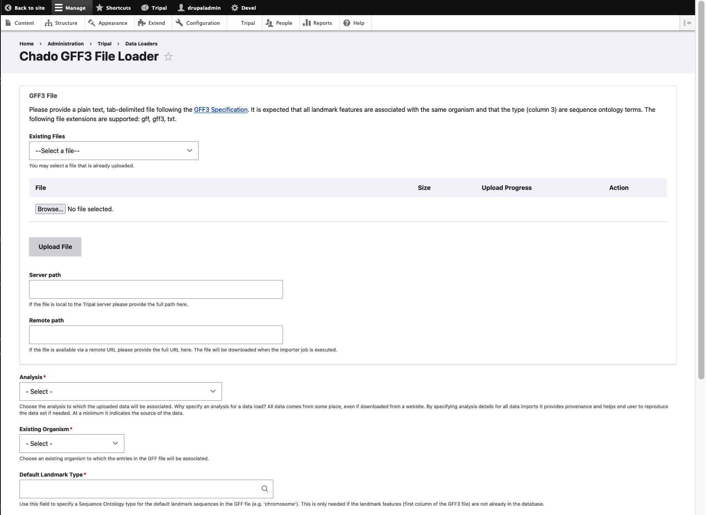Click the Extend puzzle piece icon
706x515 pixels.
(142, 23)
